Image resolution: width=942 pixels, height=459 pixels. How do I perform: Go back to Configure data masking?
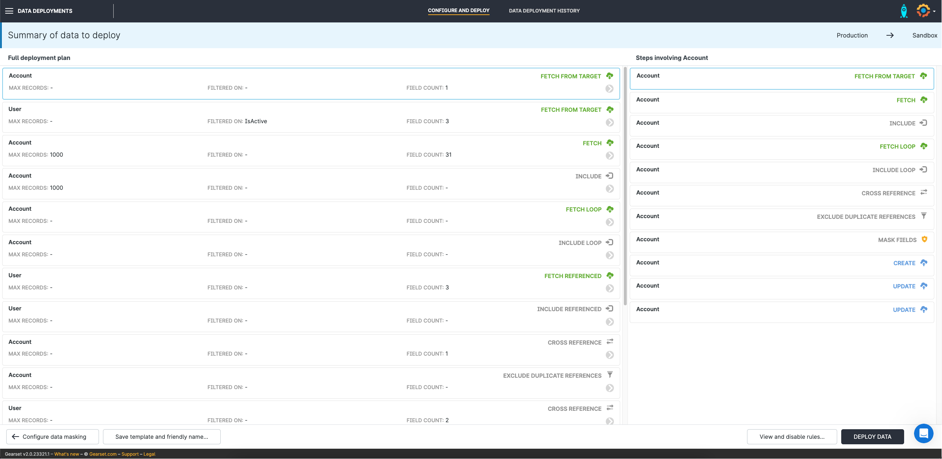53,437
